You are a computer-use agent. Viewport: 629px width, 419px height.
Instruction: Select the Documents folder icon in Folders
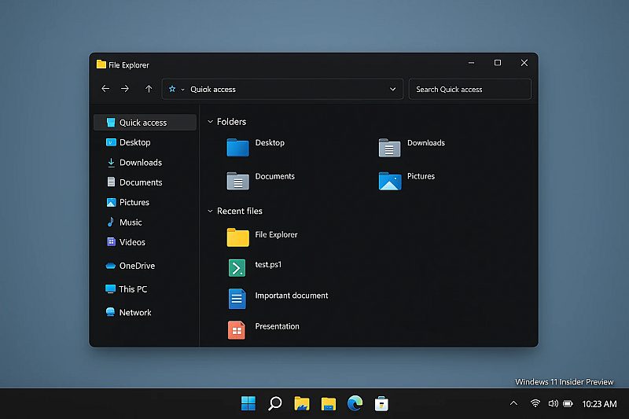237,181
